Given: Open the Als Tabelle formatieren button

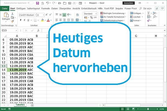Looking at the screenshot, I should pyautogui.click(x=113, y=17).
